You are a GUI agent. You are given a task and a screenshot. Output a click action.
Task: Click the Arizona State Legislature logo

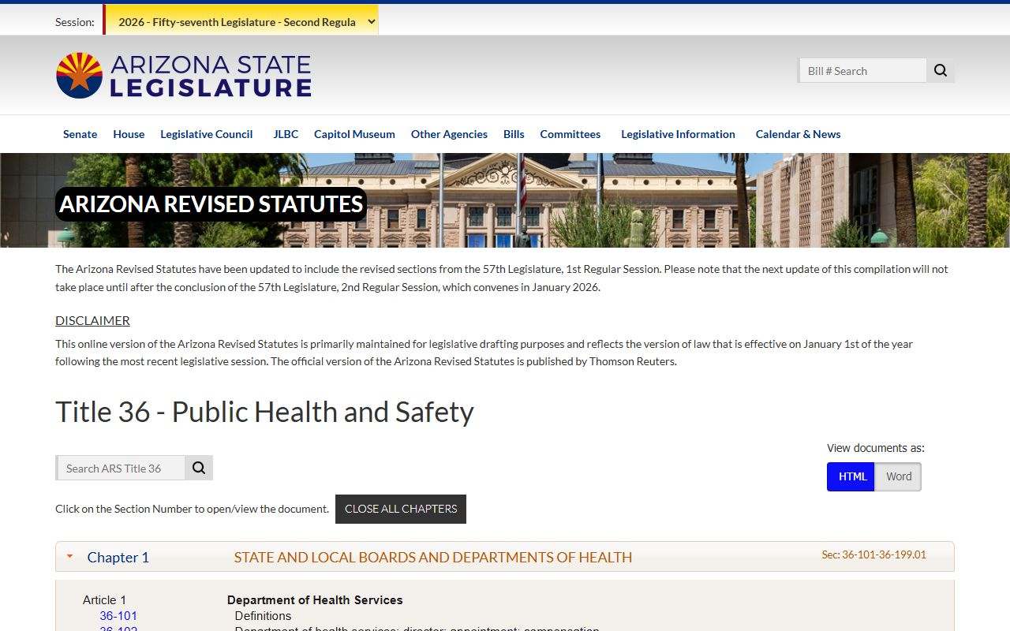point(183,76)
